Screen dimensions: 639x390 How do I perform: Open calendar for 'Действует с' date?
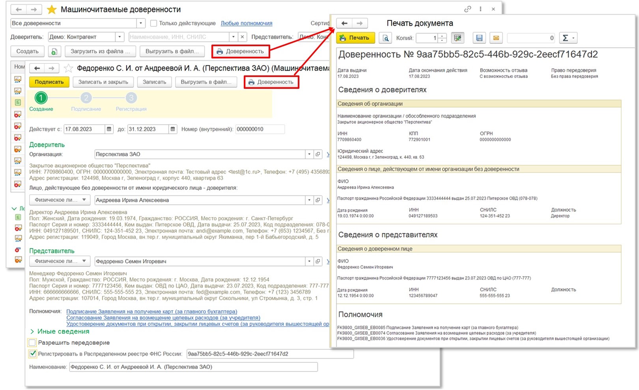109,129
